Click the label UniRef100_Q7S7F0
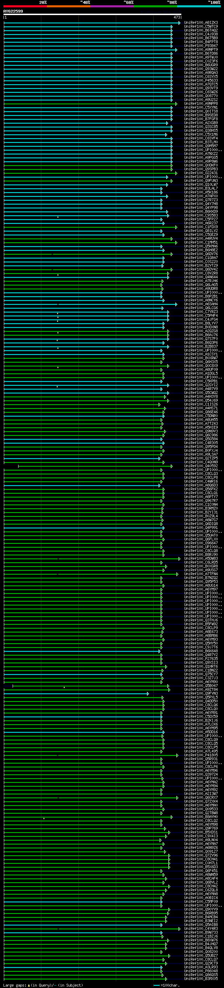Viewport: 224px width, 988px height. coord(201,339)
